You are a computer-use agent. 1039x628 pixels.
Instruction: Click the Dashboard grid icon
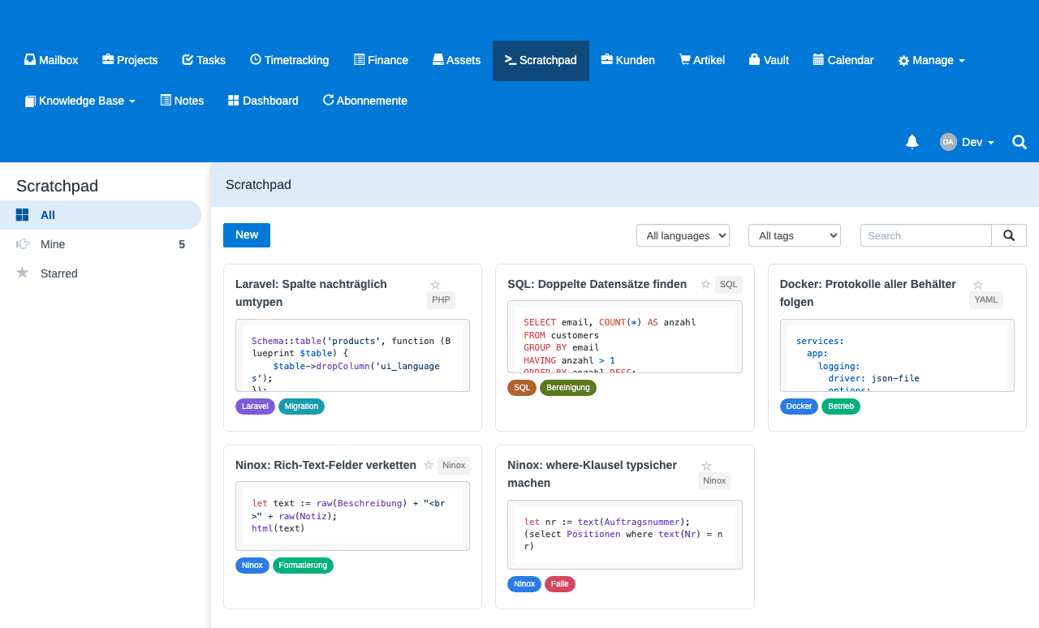tap(234, 101)
